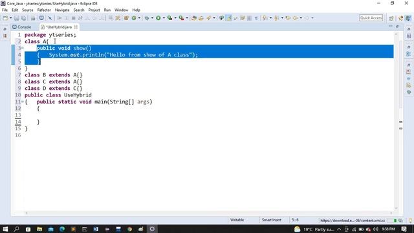Click the Coverage run icon

pyautogui.click(x=169, y=18)
